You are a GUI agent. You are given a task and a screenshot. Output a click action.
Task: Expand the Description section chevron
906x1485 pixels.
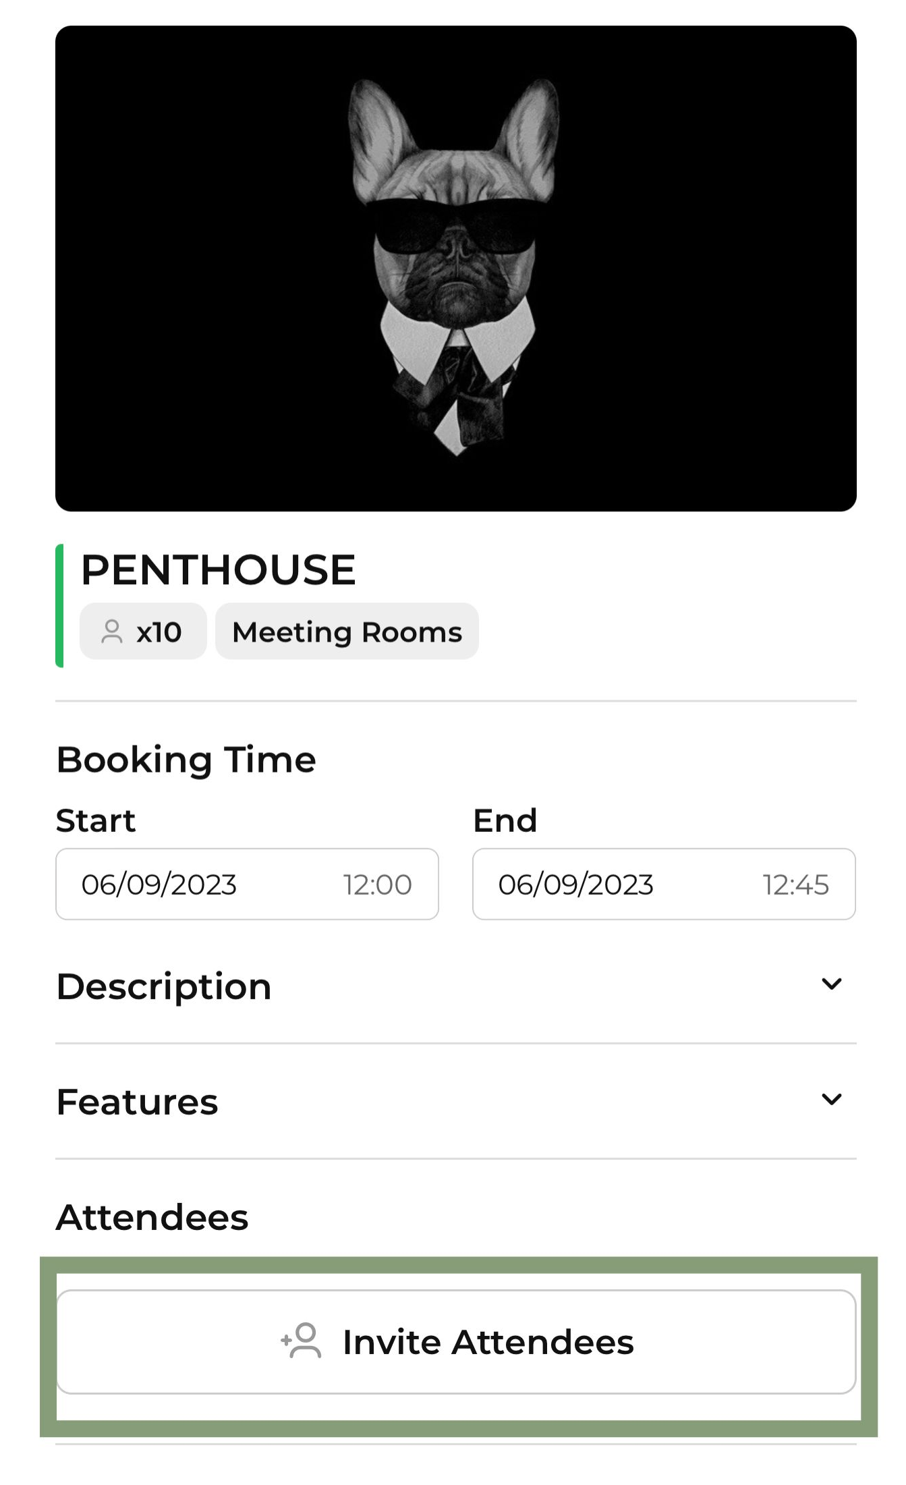point(831,984)
